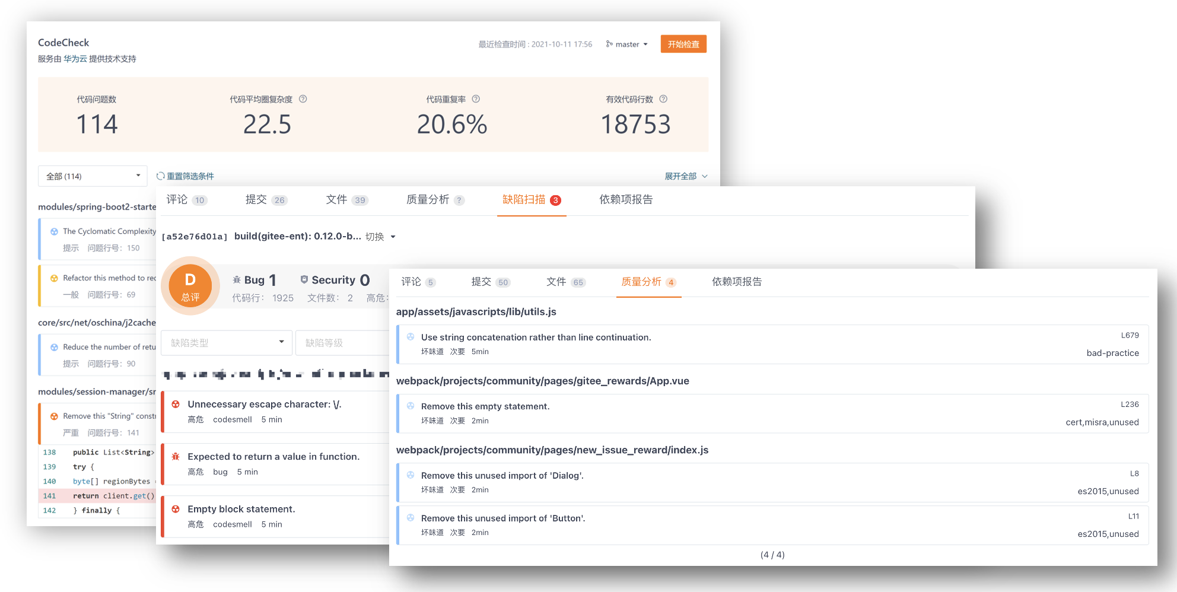The image size is (1177, 592).
Task: Click the 'Refactor this method' issue icon
Action: click(54, 278)
